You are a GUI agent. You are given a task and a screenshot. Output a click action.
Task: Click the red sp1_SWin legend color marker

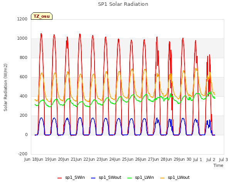pos(60,178)
